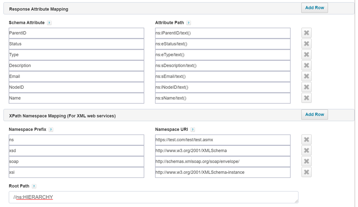This screenshot has height=207, width=358.
Task: Click the Root Path text area
Action: pos(153,197)
